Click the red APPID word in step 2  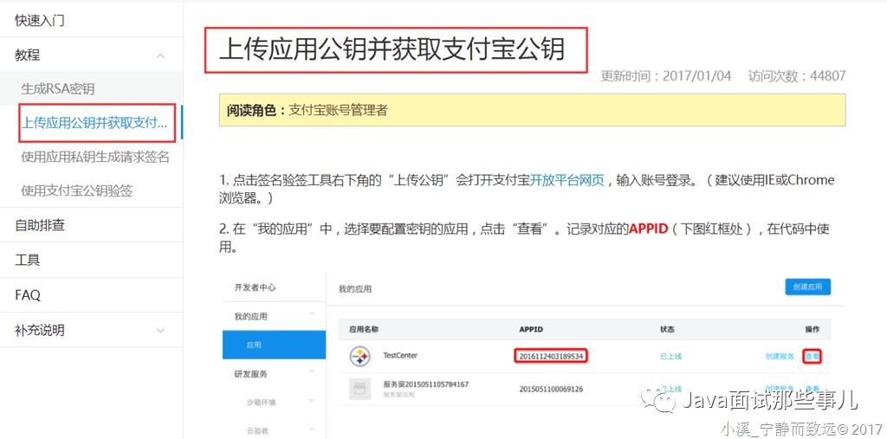[x=649, y=229]
